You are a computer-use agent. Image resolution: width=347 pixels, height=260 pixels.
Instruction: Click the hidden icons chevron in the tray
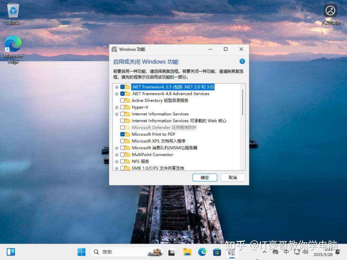coord(264,252)
